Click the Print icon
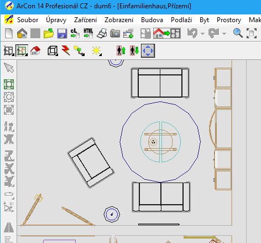Viewport: 261px width, 243px height. (x=102, y=33)
